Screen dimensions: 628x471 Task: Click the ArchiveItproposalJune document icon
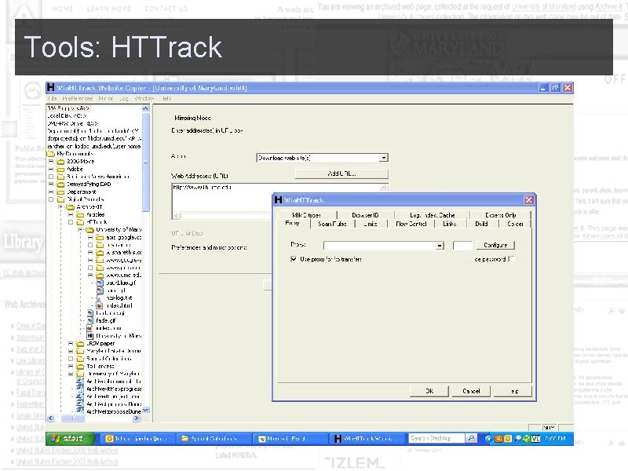[80, 411]
